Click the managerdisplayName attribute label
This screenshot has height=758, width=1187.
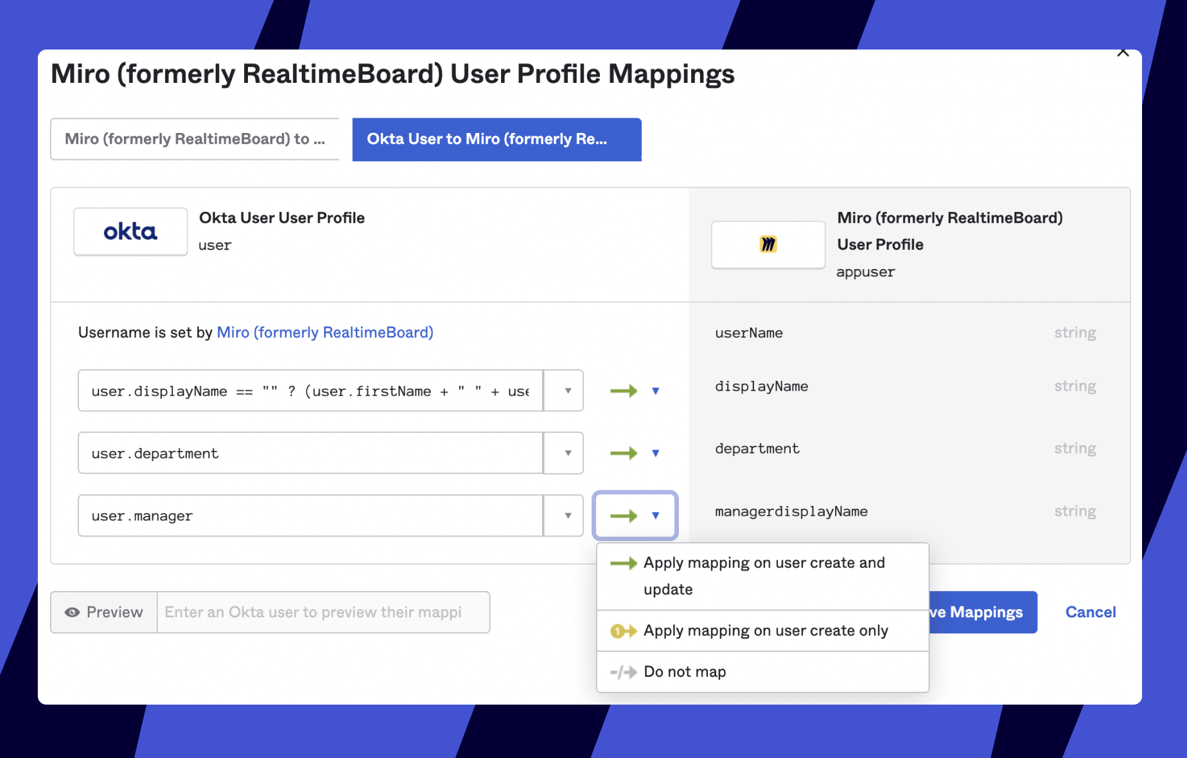click(x=791, y=511)
